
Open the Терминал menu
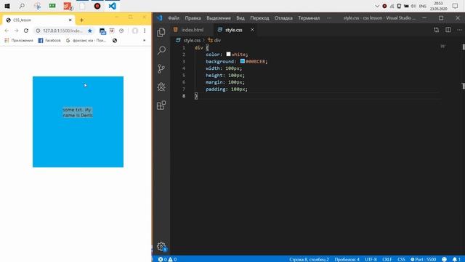pos(309,18)
